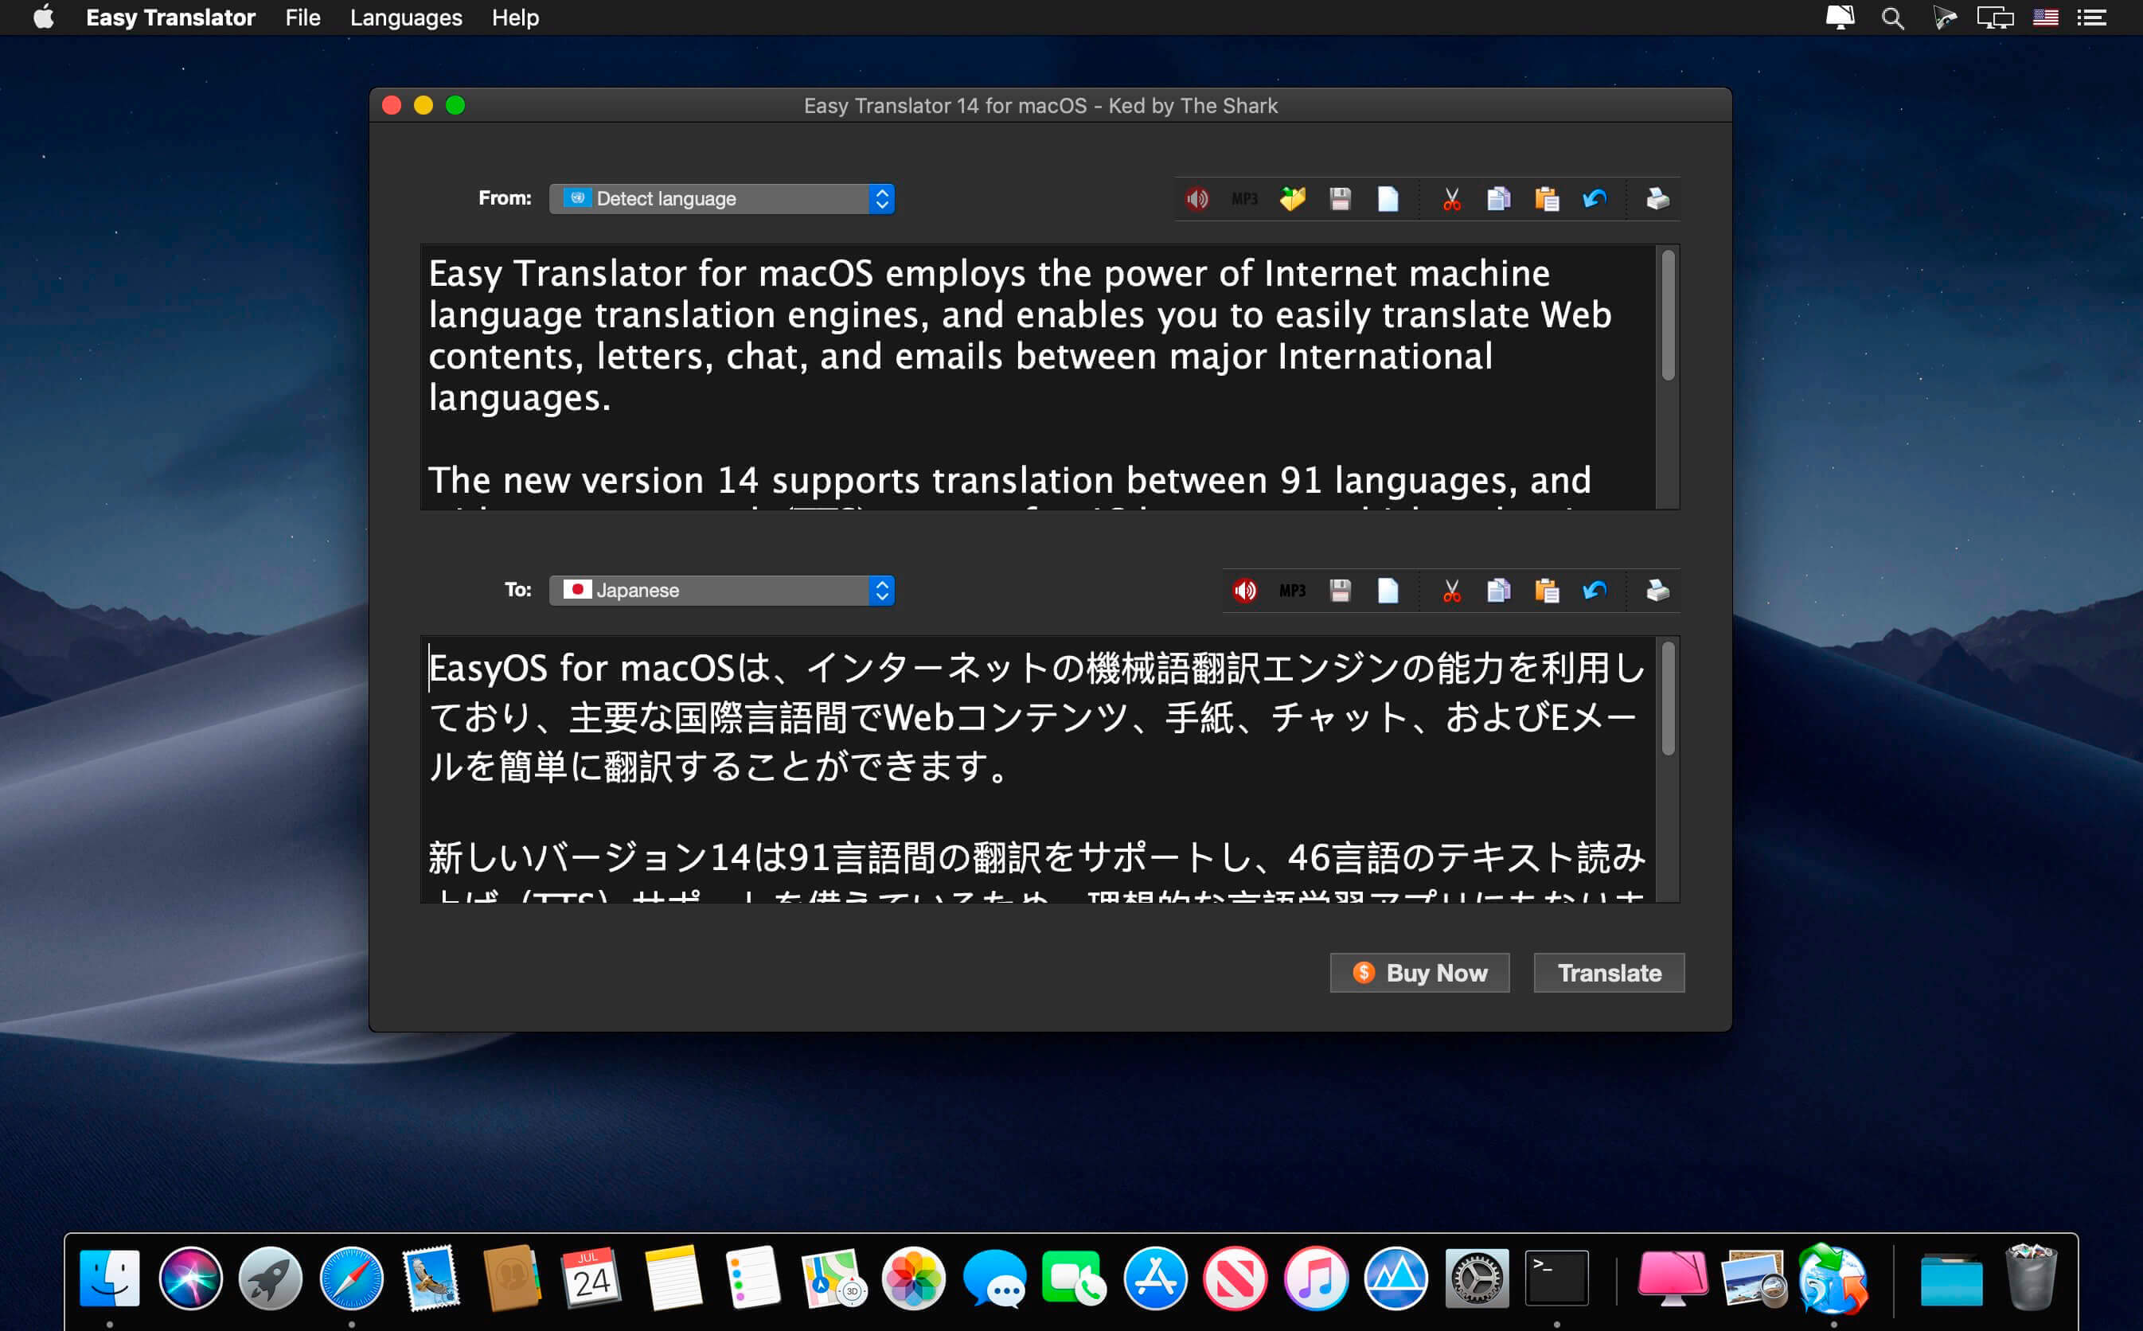Screen dimensions: 2143x1331
Task: Open the Apple menu
Action: point(43,18)
